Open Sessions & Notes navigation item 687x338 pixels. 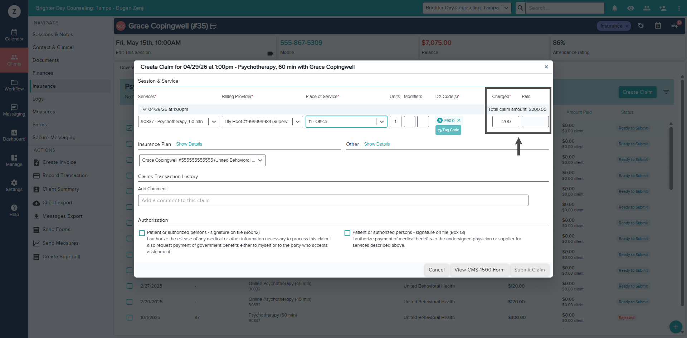pos(53,34)
